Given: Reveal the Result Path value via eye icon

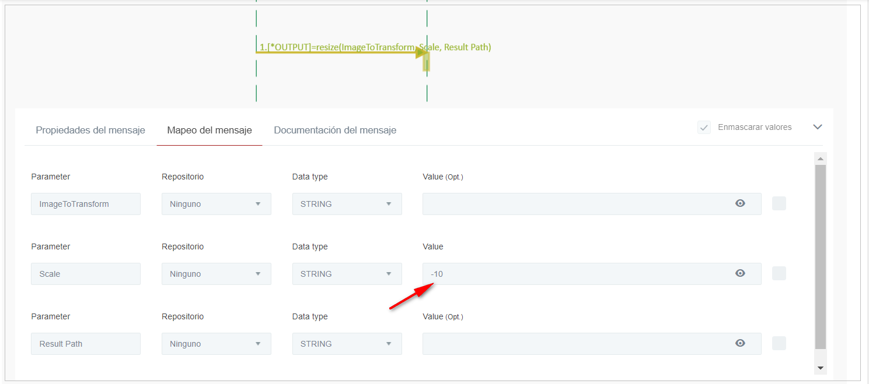Looking at the screenshot, I should click(x=740, y=343).
